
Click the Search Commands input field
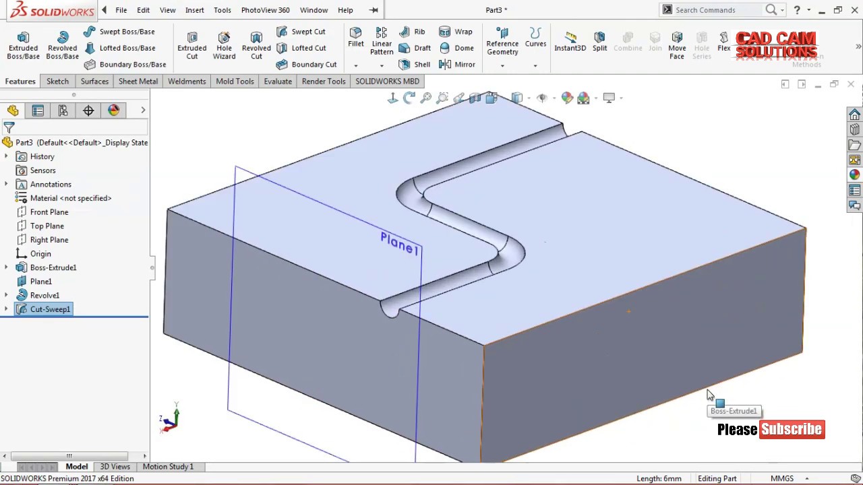coord(719,10)
